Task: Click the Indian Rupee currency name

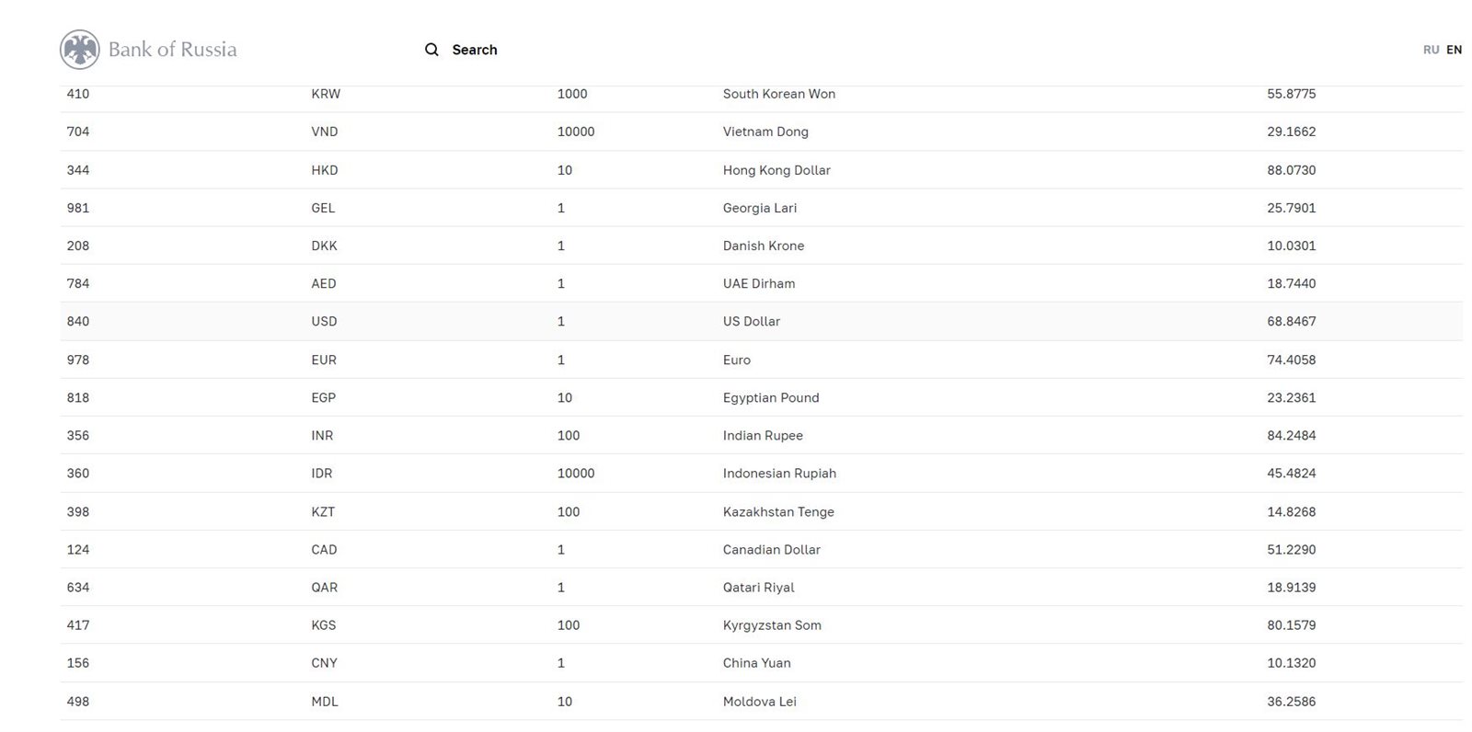Action: pyautogui.click(x=762, y=436)
